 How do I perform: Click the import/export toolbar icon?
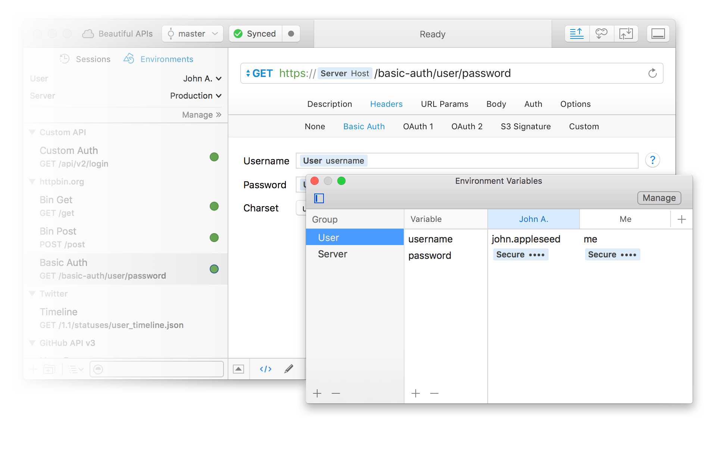(626, 34)
